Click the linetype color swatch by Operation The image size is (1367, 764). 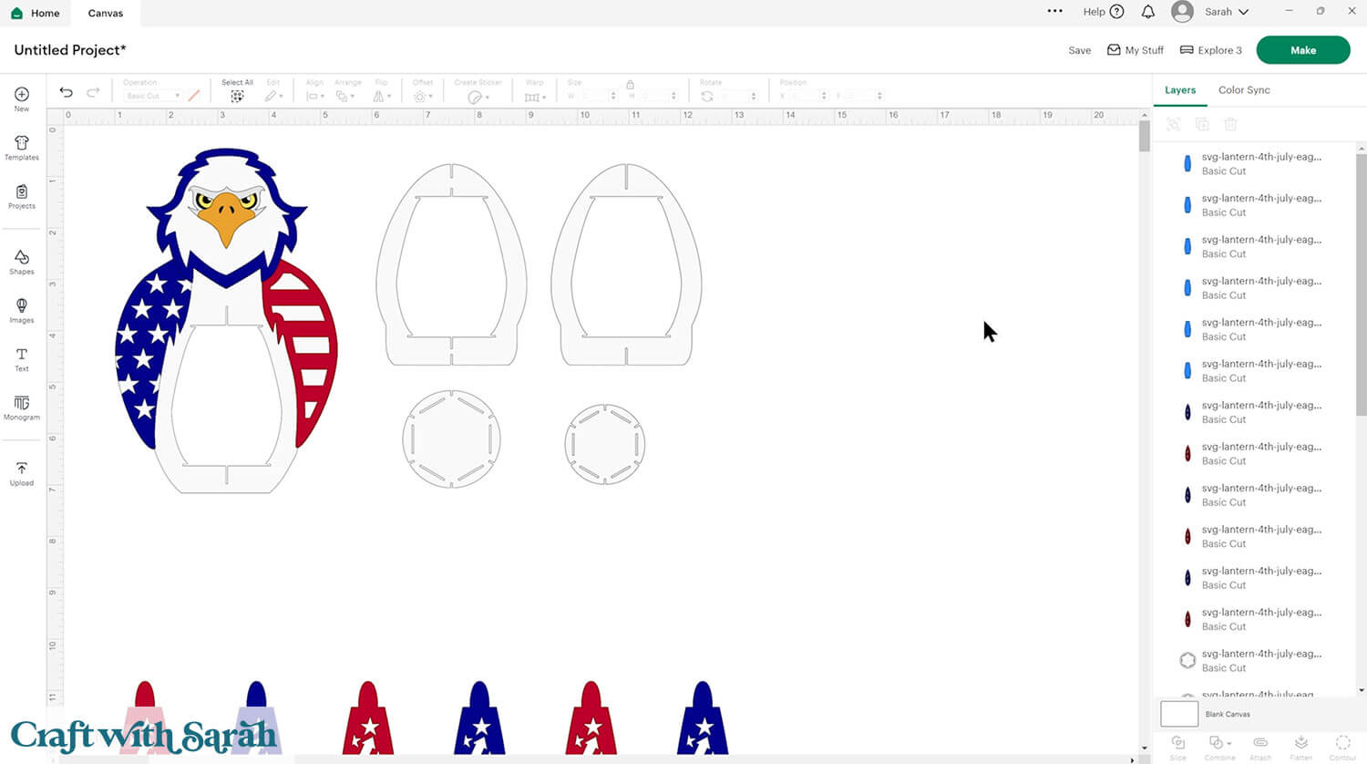(x=194, y=96)
